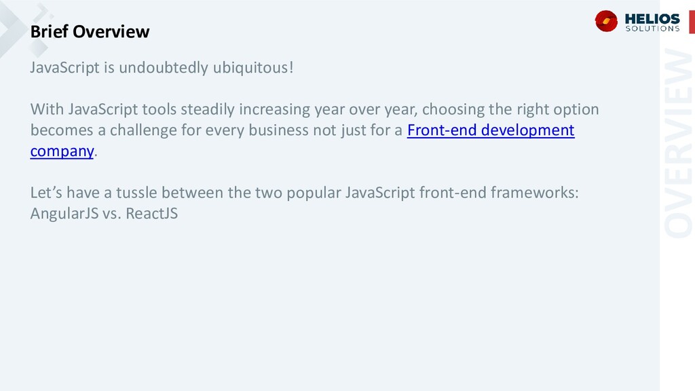Click the small diamond shape near title
The image size is (695, 391).
click(x=39, y=48)
